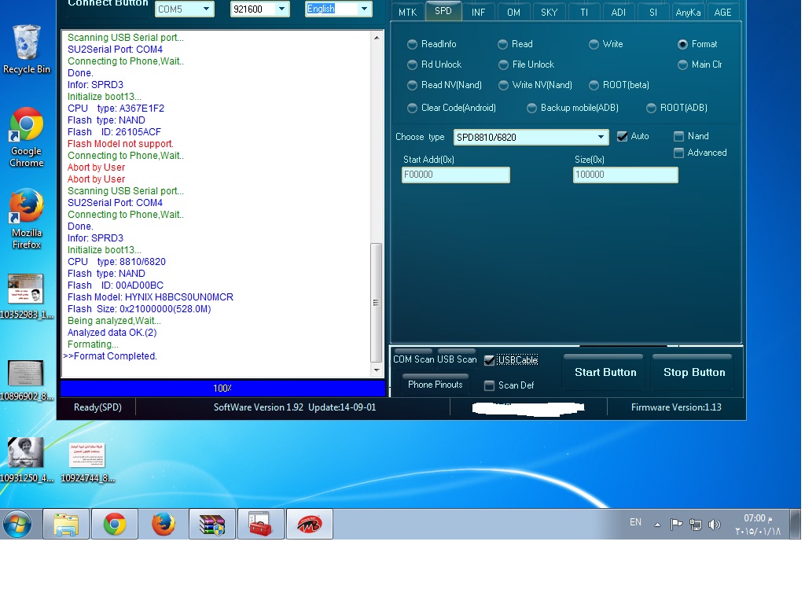Screen dimensions: 805x604
Task: Select the File Unlock radio option
Action: (x=526, y=64)
